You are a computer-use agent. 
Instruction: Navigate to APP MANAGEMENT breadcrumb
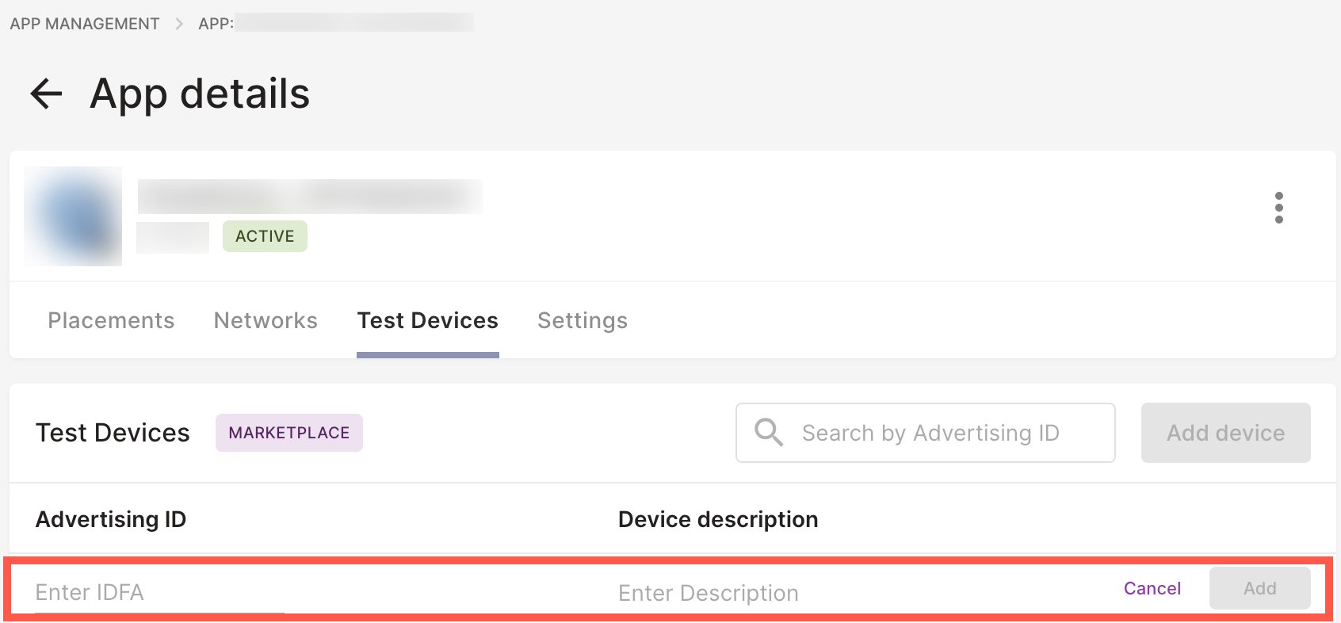[x=84, y=23]
